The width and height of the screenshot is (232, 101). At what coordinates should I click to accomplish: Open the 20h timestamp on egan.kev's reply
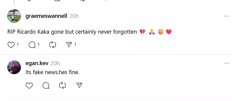[x=55, y=63]
